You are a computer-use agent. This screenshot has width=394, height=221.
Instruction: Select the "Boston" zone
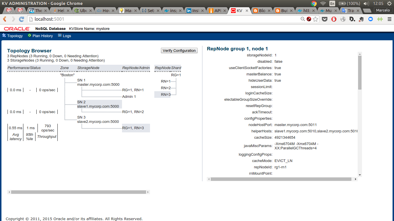click(x=67, y=75)
